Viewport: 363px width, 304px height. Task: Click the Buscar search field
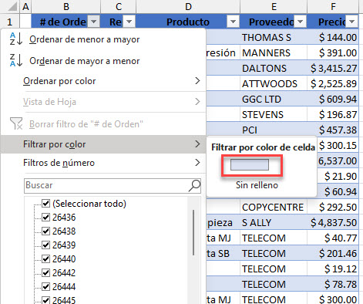(113, 185)
